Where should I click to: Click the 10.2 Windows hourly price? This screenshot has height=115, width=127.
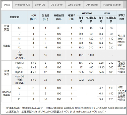click(x=81, y=47)
